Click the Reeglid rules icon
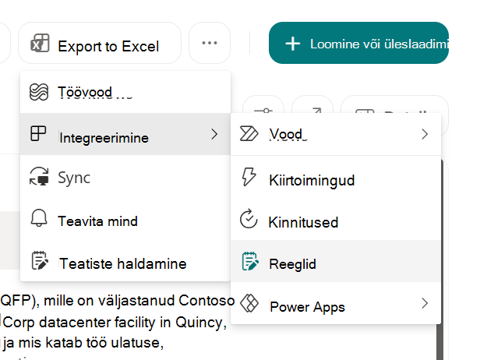 pos(250,261)
